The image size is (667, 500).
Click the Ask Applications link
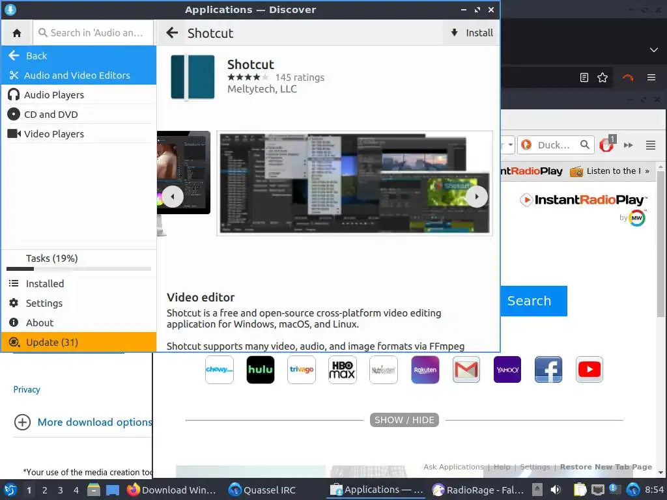pyautogui.click(x=453, y=467)
